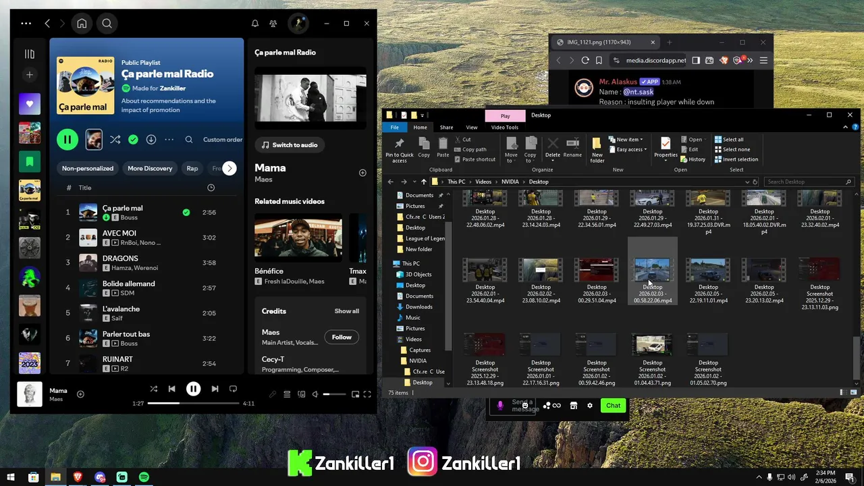The width and height of the screenshot is (864, 486).
Task: Open Spotify miniplayer icon
Action: pyautogui.click(x=355, y=394)
